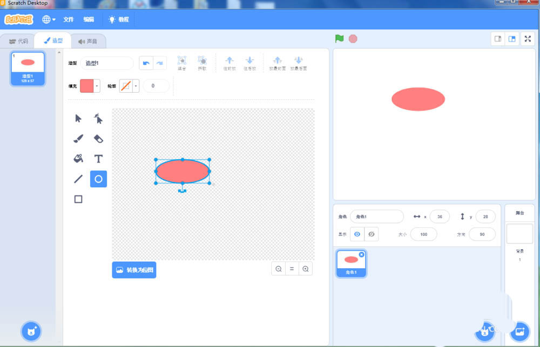The image size is (540, 347).
Task: Select the Brush tool in the paint editor
Action: click(x=78, y=139)
